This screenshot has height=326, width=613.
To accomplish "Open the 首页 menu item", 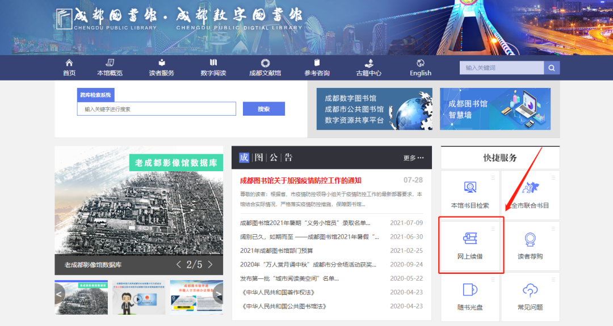I will 69,73.
